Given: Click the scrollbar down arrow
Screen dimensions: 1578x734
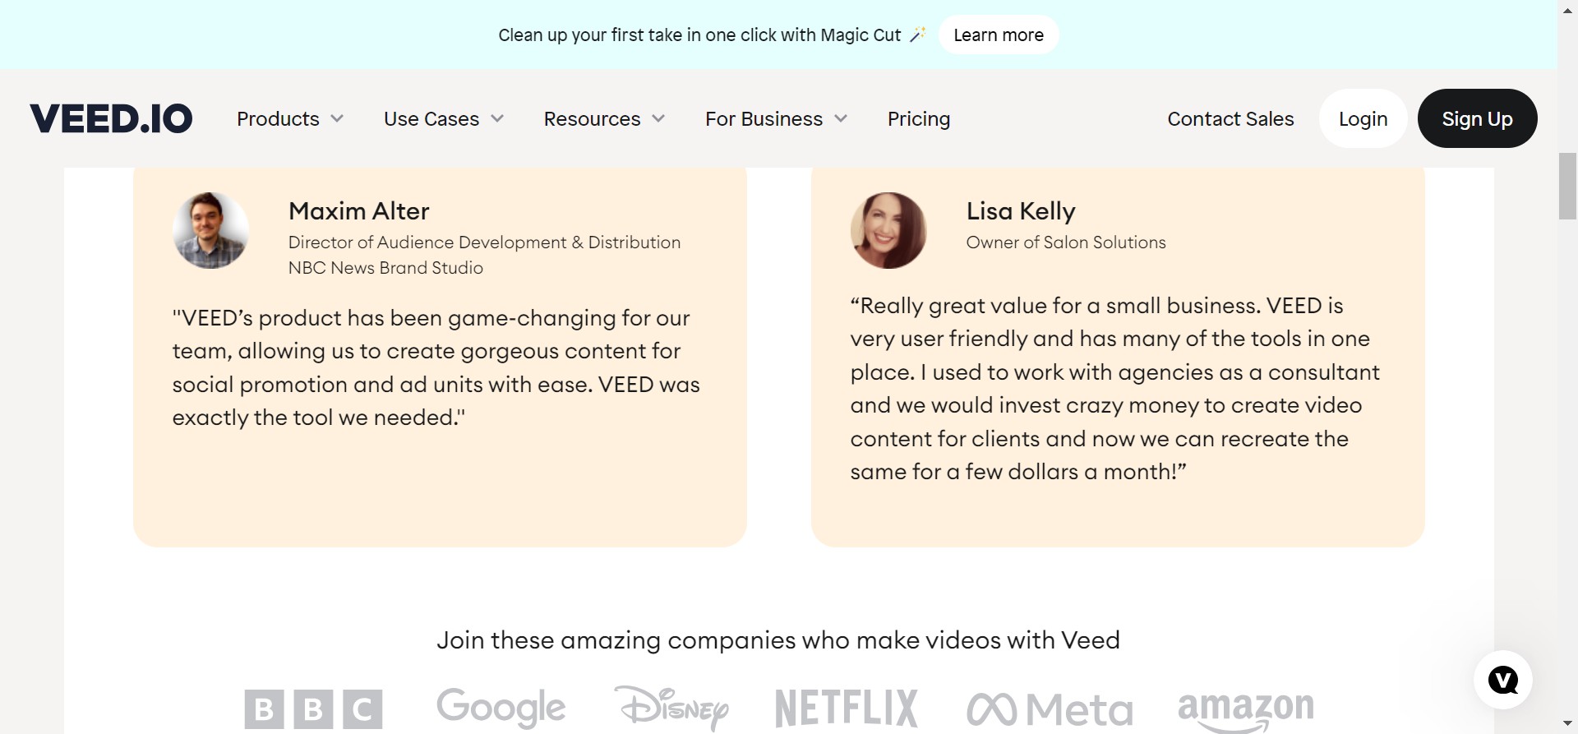Looking at the screenshot, I should (x=1567, y=723).
